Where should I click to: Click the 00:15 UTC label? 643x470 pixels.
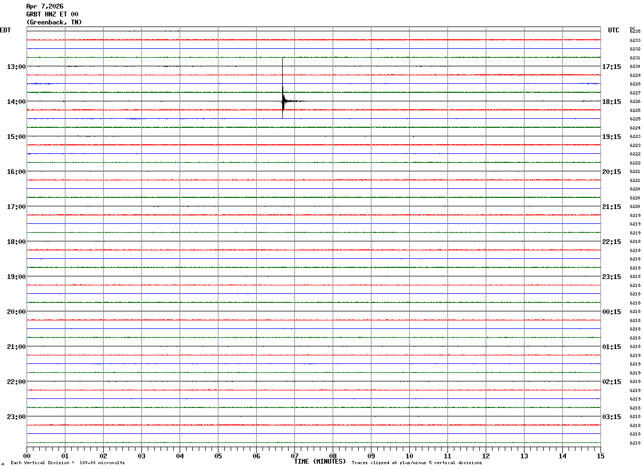[x=612, y=312]
